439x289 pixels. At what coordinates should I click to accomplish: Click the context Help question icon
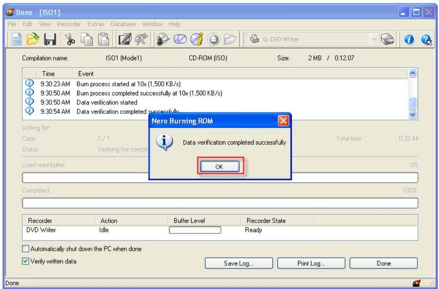(x=426, y=40)
